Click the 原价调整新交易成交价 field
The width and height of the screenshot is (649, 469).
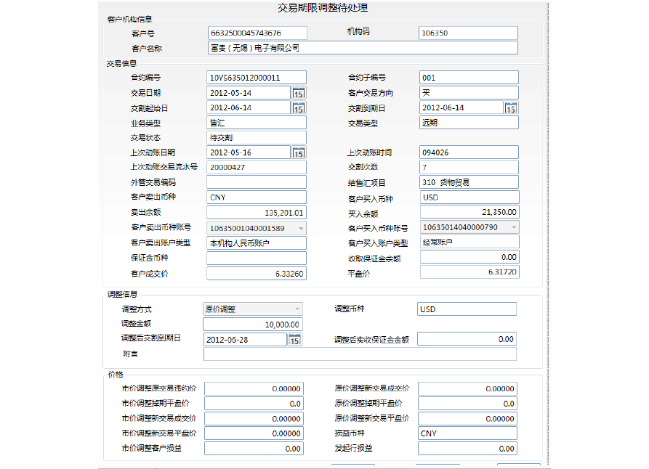[468, 388]
